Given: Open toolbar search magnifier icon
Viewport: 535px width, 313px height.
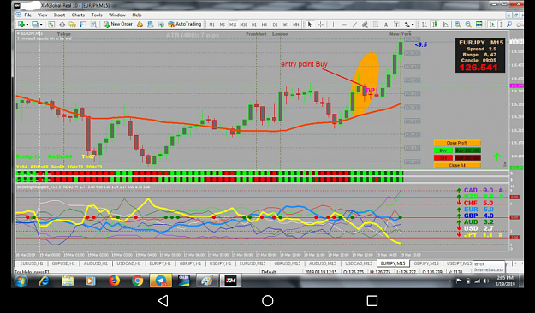Looking at the screenshot, I should coord(509,24).
